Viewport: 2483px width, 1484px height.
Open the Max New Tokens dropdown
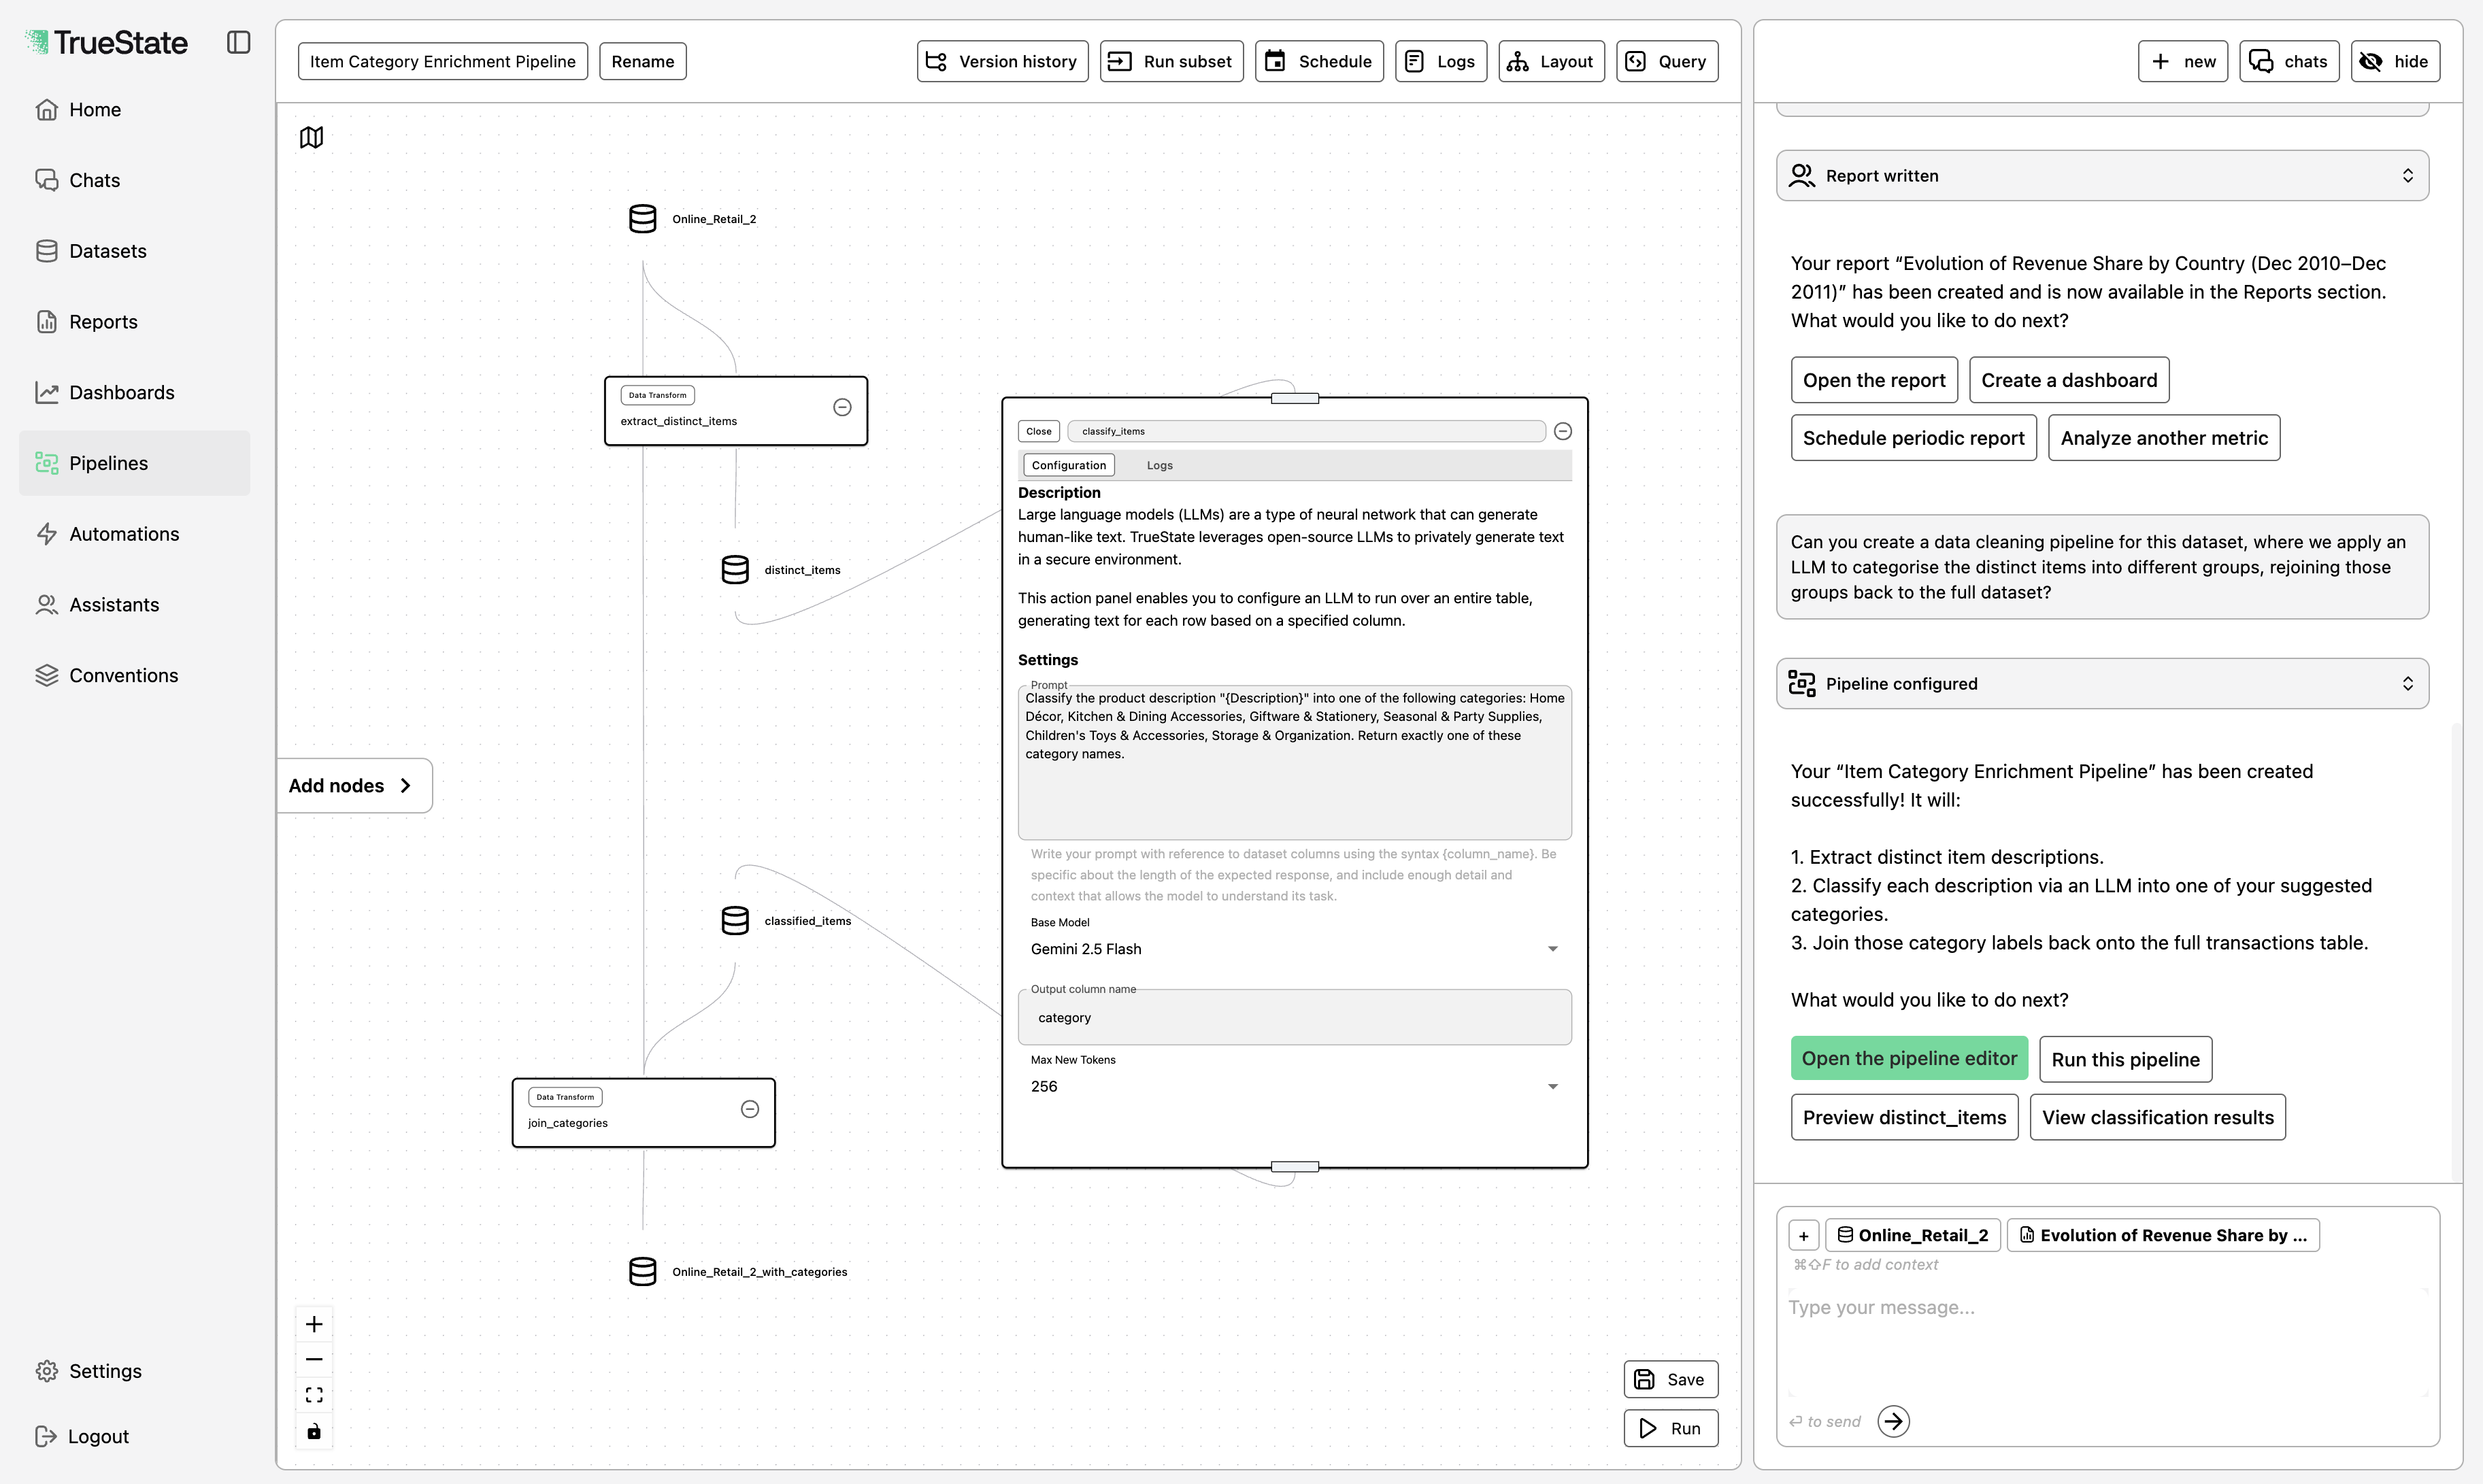(1294, 1087)
